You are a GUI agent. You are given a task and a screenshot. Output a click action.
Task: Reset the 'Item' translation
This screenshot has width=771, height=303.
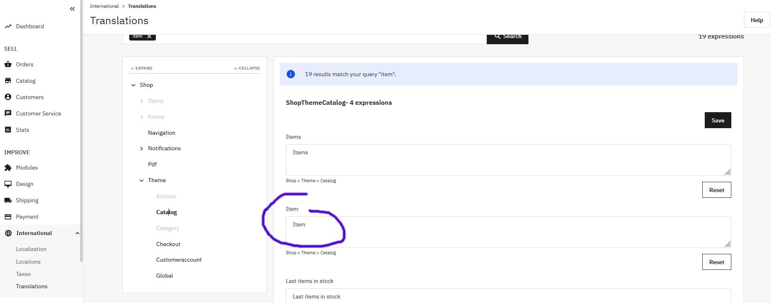tap(717, 262)
